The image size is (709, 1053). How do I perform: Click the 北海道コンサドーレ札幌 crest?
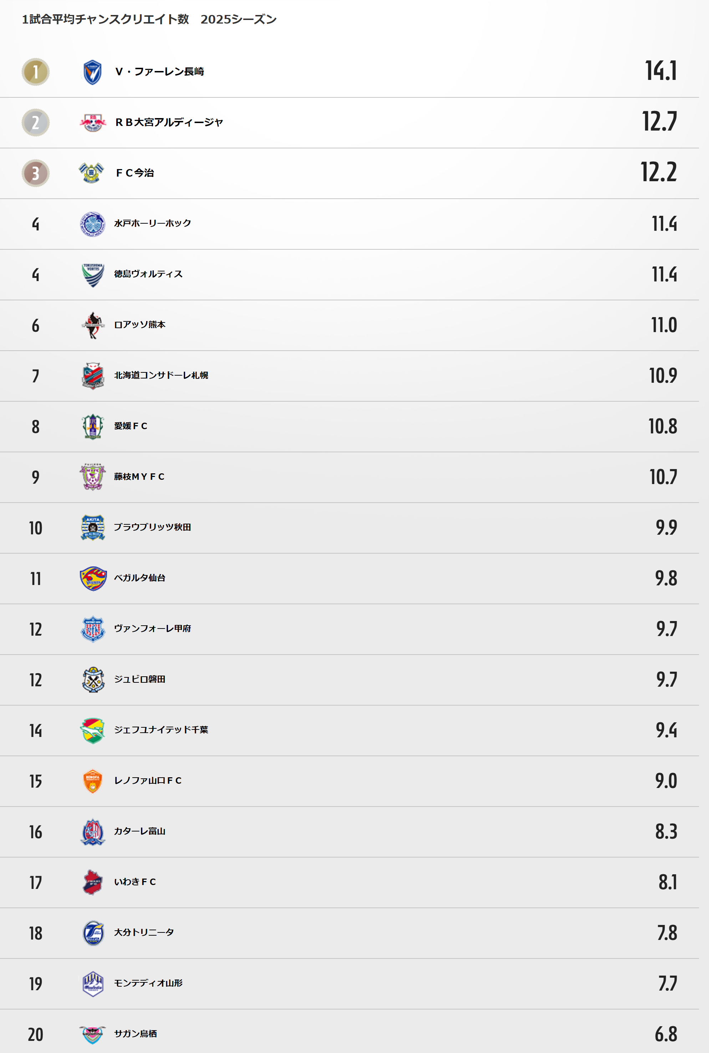pos(93,376)
